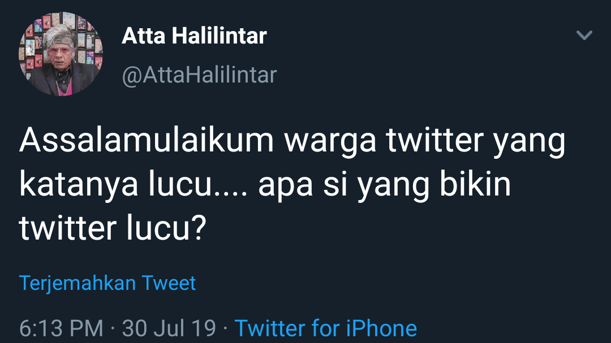Click Atta Halilintar's profile avatar
Viewport: 611px width, 343px height.
(x=61, y=54)
